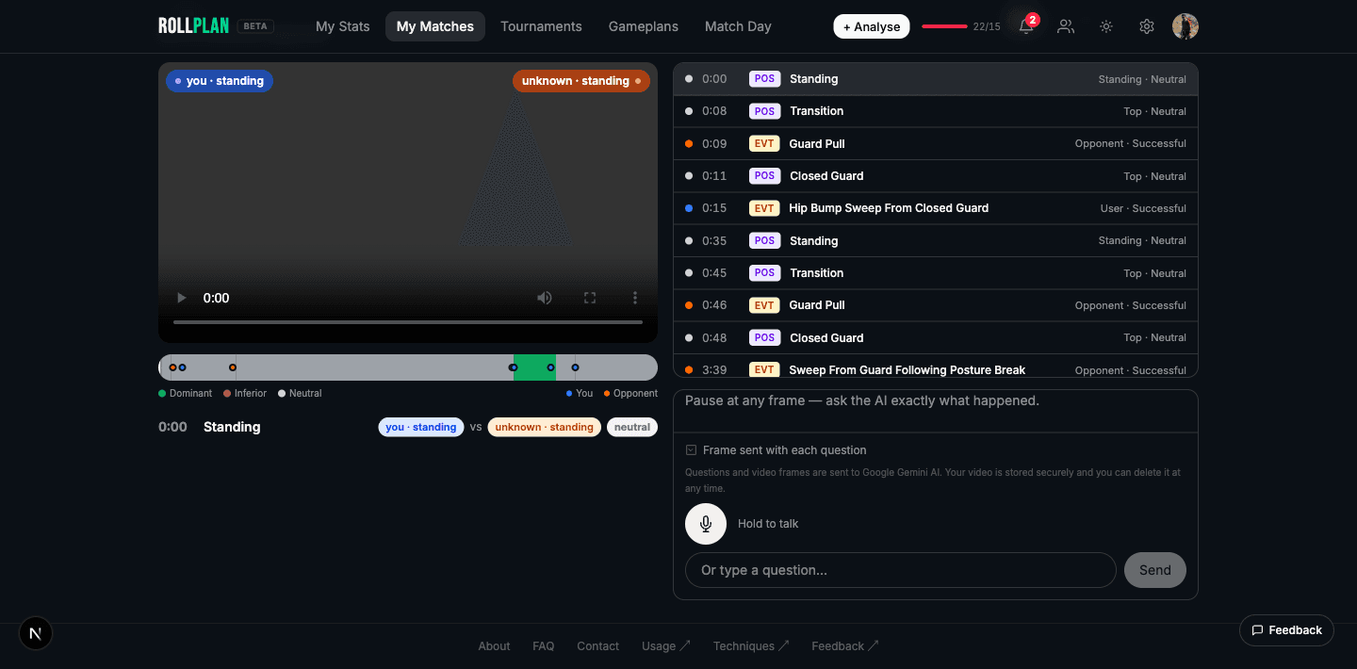Click the Send button
The height and width of the screenshot is (669, 1357).
(x=1155, y=570)
